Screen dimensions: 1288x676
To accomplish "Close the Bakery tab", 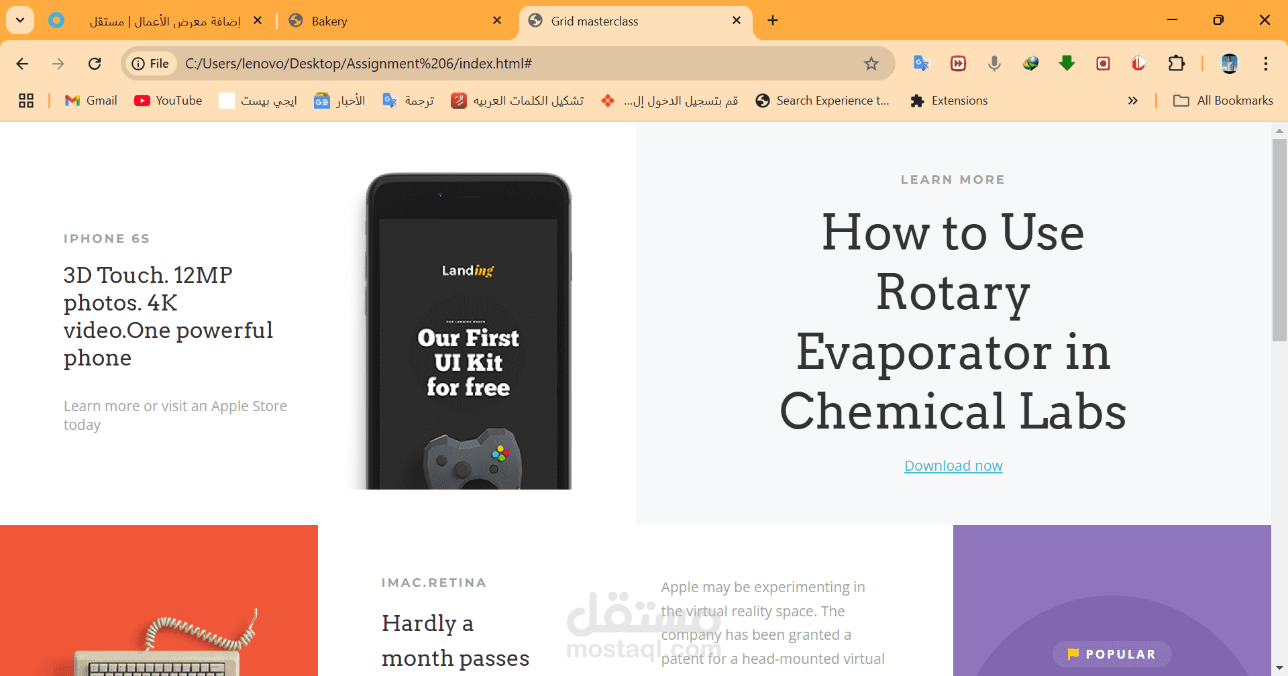I will 497,21.
